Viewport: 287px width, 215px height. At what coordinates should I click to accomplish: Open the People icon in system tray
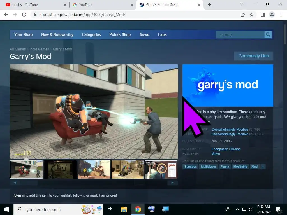[227, 209]
